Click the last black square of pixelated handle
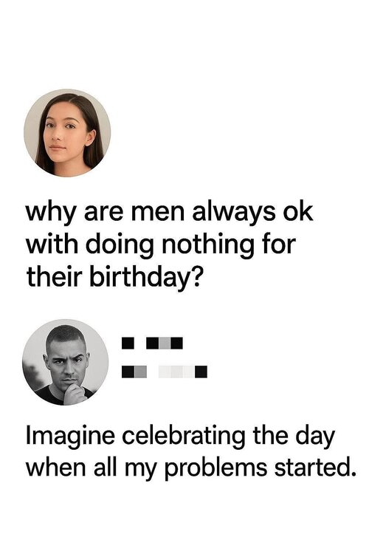 pyautogui.click(x=201, y=372)
